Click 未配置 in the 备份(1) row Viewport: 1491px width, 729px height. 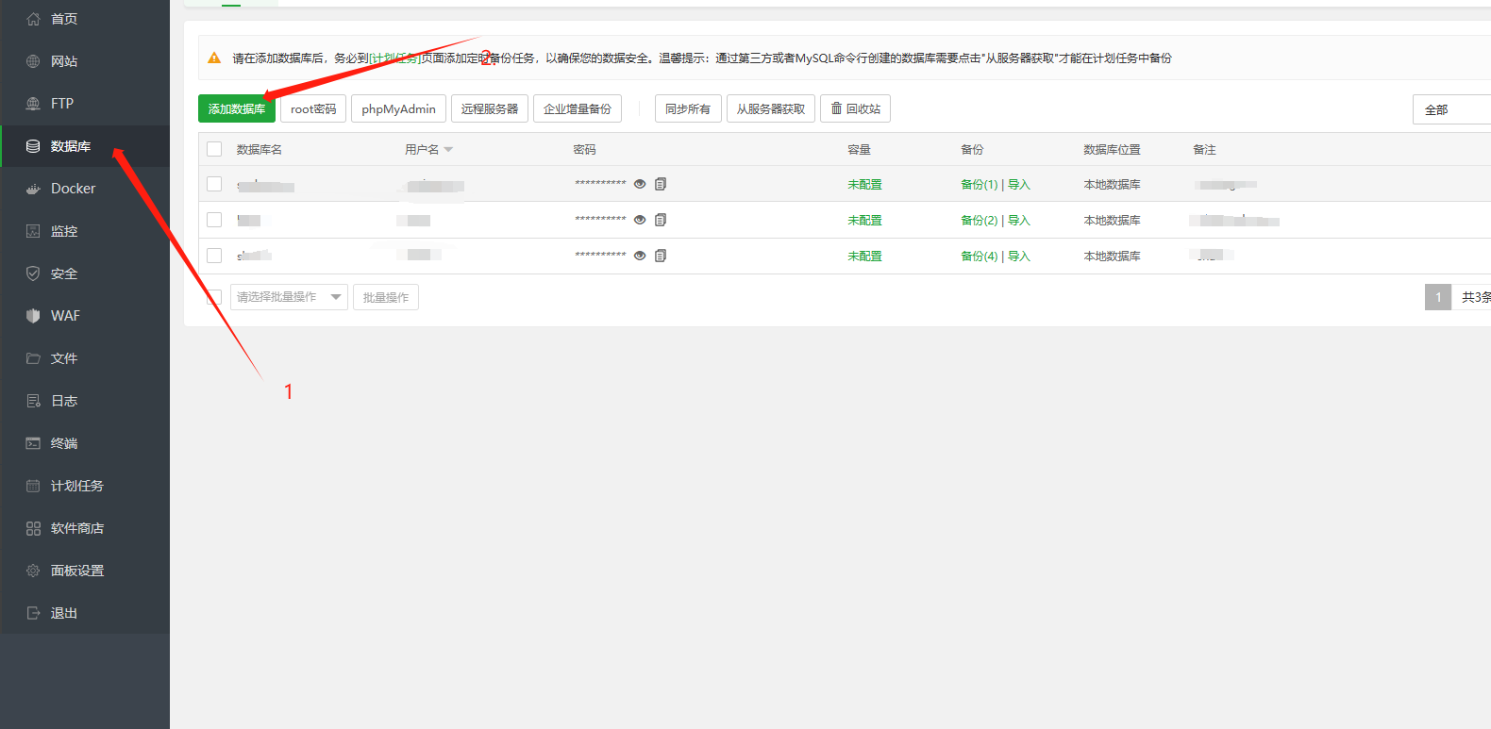click(x=864, y=184)
